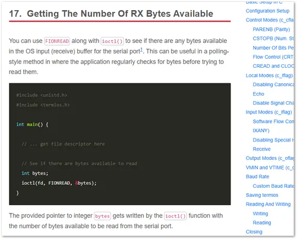Select the IXANY) sidebar entry
The width and height of the screenshot is (297, 239).
point(261,131)
